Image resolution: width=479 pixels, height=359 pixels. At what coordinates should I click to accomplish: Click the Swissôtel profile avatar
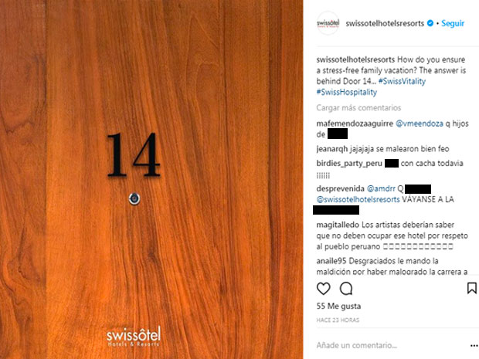point(328,23)
